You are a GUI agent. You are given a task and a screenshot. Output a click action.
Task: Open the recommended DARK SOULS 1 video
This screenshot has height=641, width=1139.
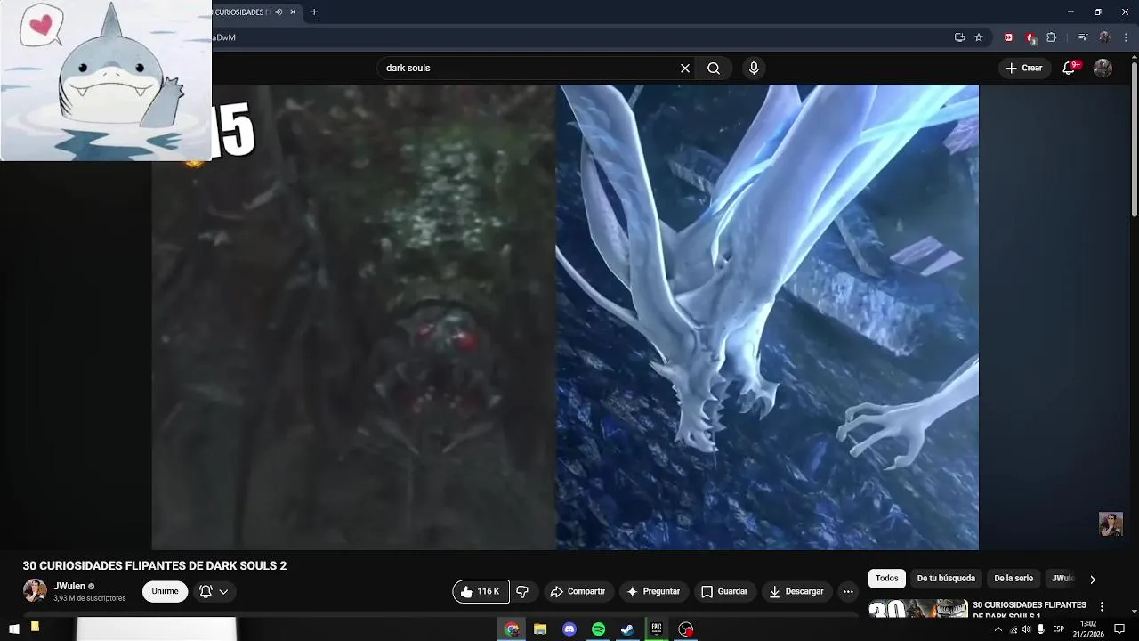(1030, 610)
